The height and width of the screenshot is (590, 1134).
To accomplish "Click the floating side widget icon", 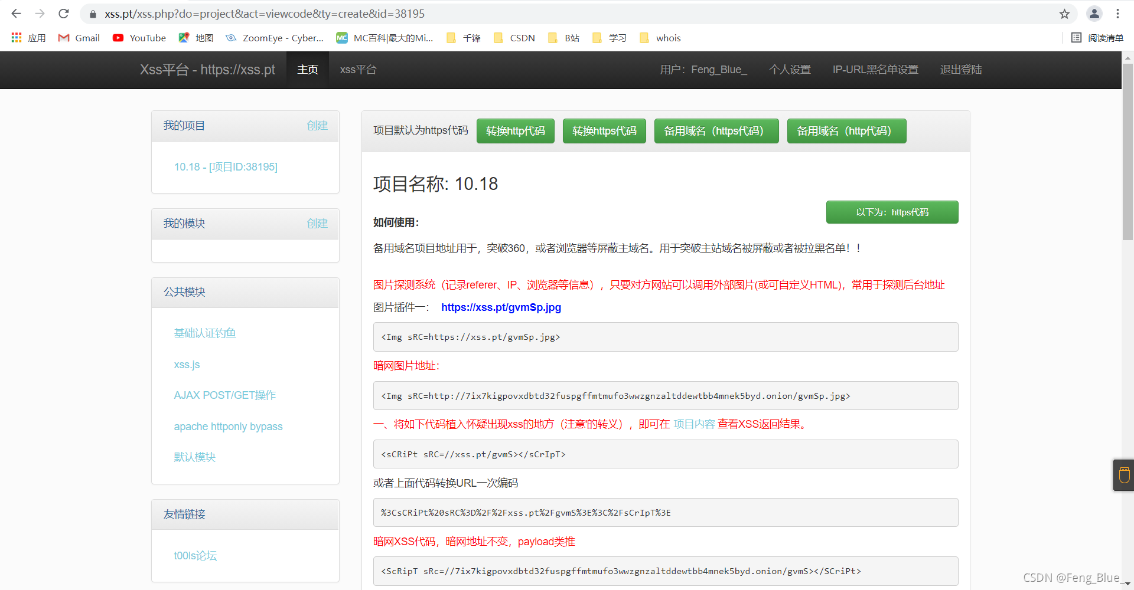I will click(1124, 475).
